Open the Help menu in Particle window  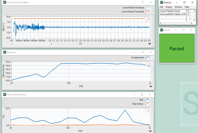coord(187,7)
